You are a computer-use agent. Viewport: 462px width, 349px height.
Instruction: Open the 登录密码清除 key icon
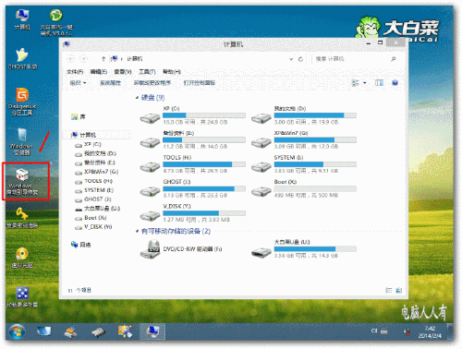[x=22, y=218]
